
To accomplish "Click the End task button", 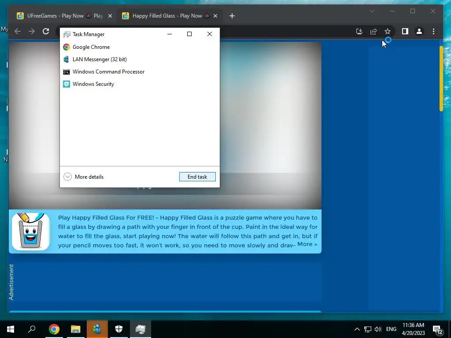I will coord(197,177).
